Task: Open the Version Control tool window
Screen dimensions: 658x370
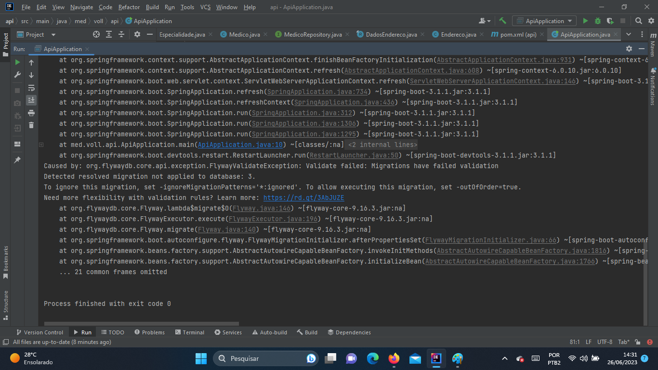Action: tap(39, 332)
